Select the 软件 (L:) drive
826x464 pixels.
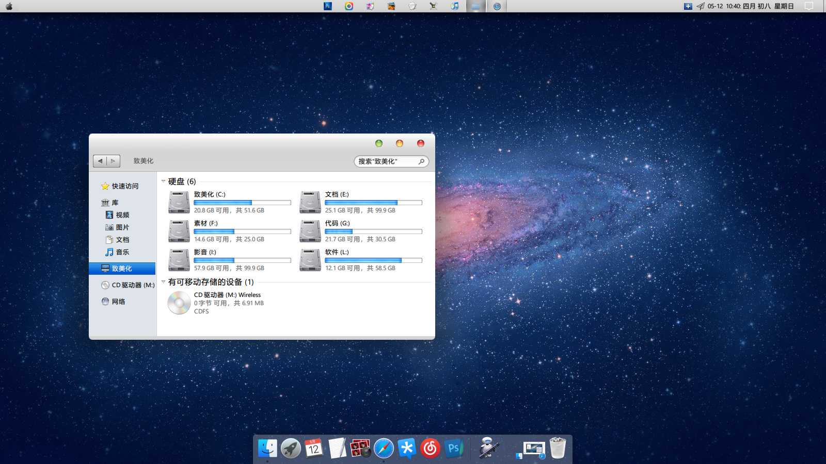coord(361,260)
